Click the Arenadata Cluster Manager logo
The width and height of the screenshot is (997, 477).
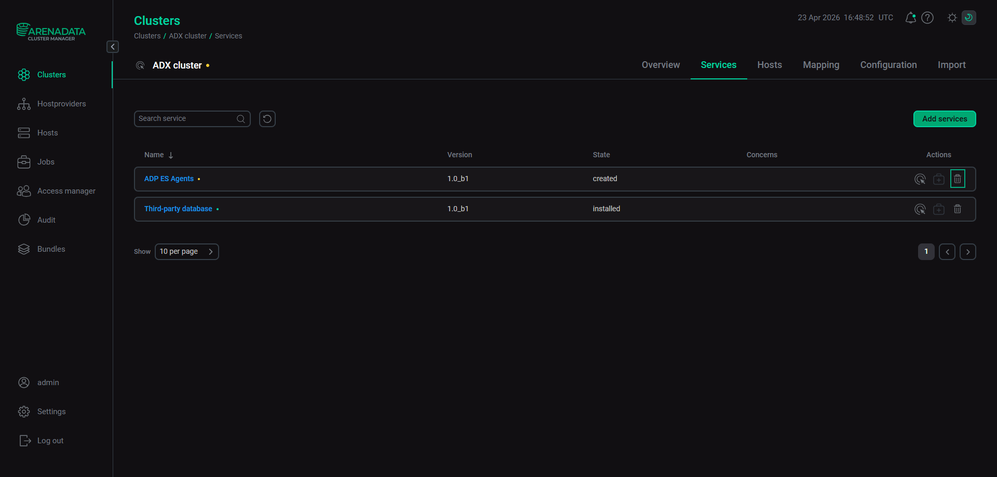point(51,32)
